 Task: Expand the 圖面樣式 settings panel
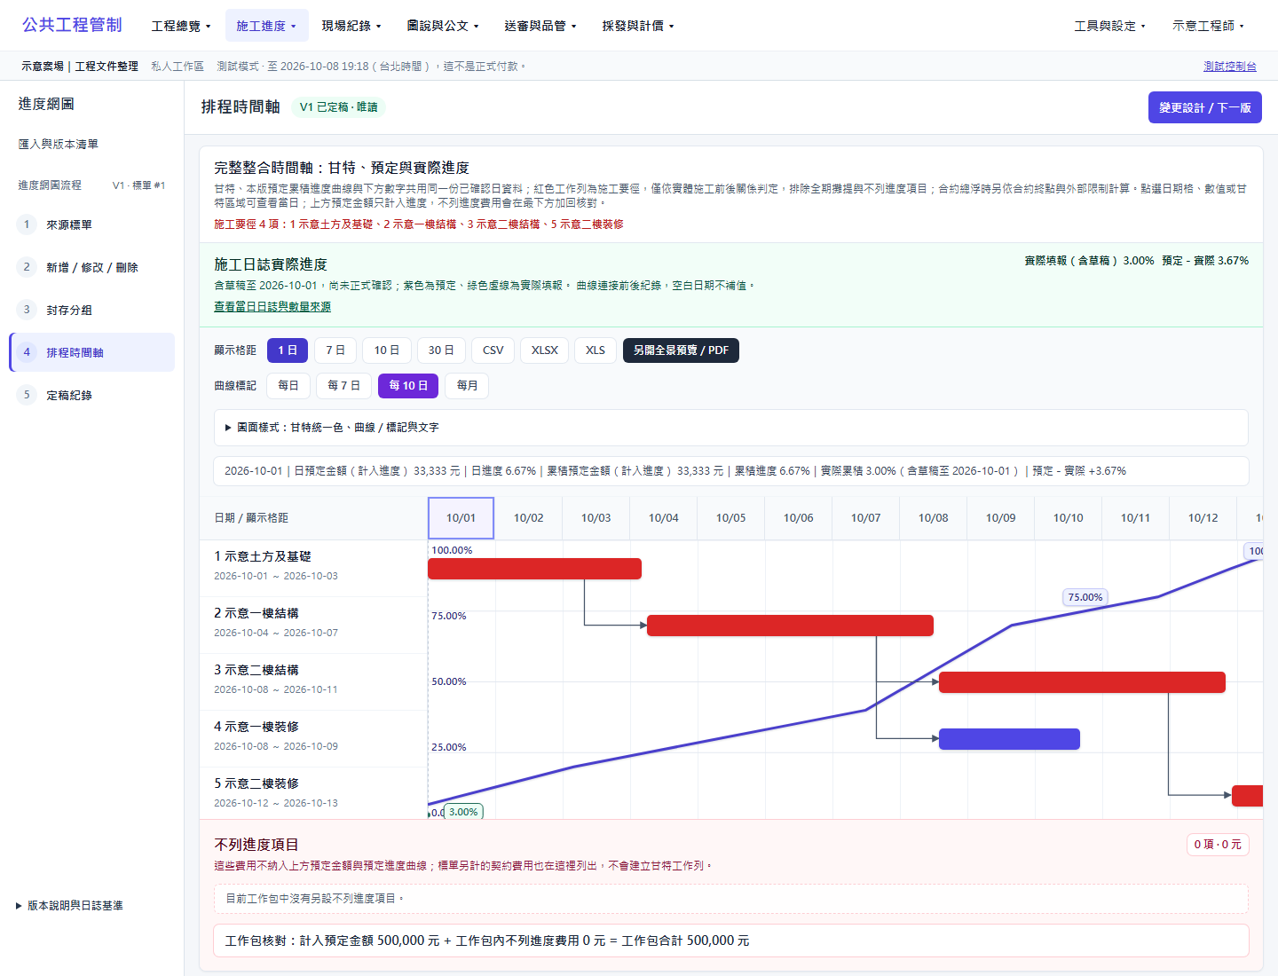click(731, 428)
